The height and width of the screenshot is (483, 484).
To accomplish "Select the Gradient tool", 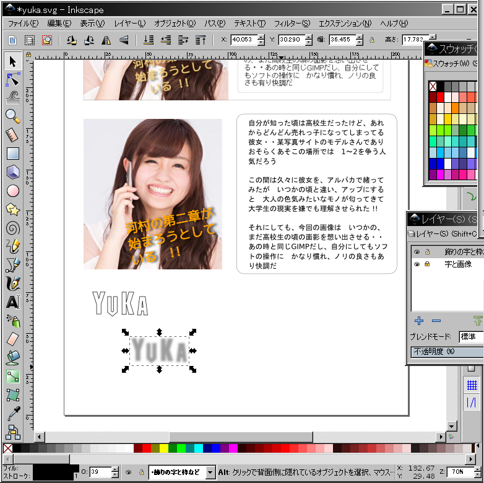I will pos(12,376).
